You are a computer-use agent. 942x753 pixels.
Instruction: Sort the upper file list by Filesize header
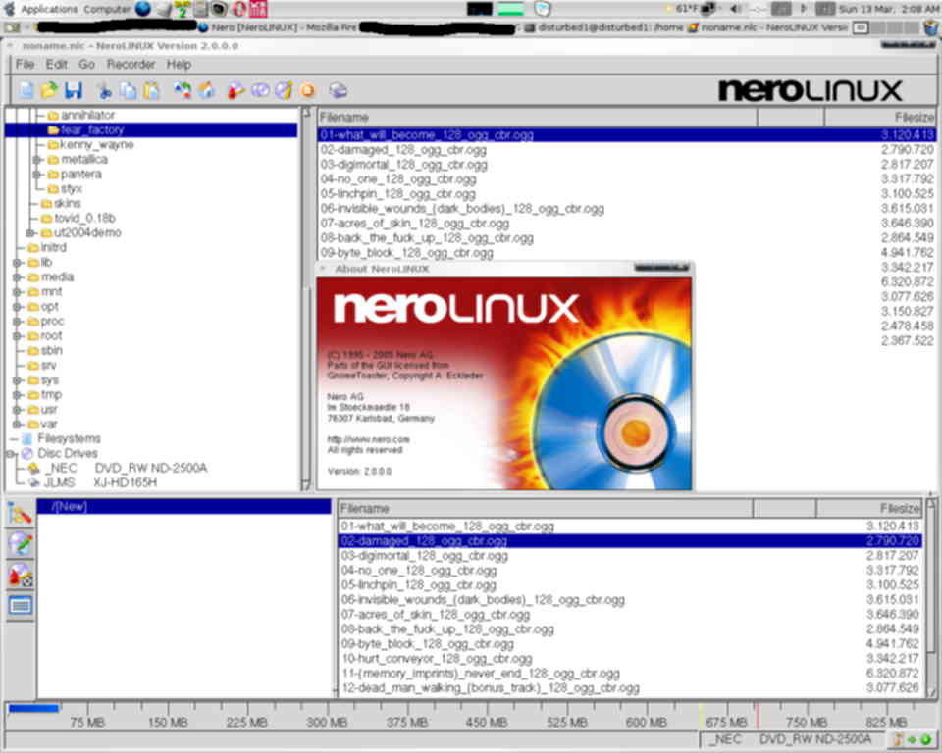[879, 117]
